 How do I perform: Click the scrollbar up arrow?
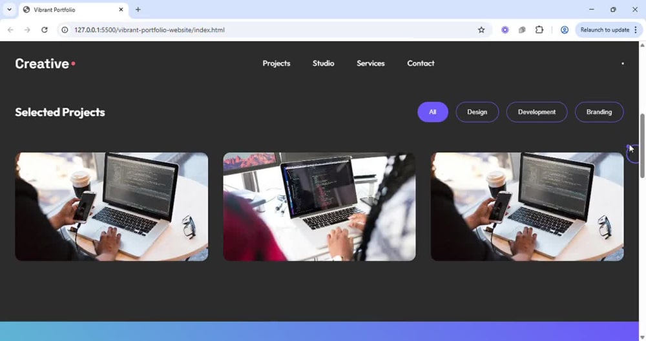[642, 45]
